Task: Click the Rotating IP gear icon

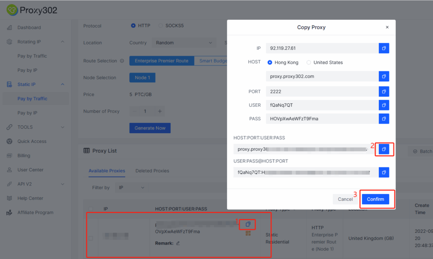Action: coord(9,42)
